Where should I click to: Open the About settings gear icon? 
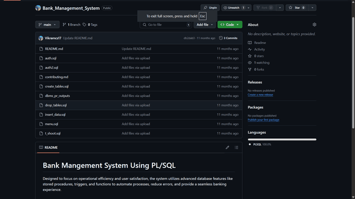click(315, 24)
